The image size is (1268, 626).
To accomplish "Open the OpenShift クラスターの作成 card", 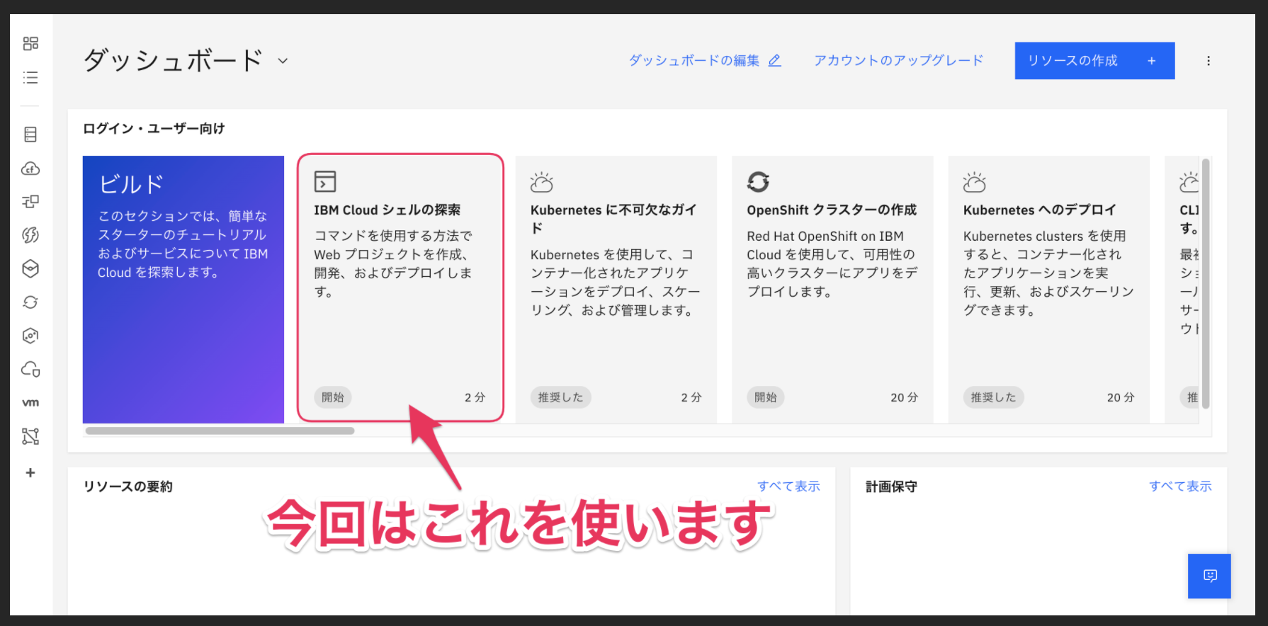I will click(832, 289).
